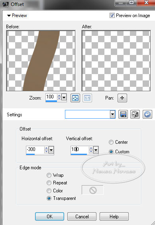Click the Reset to default icon
Screen dimensions: 155x225
(x=147, y=114)
